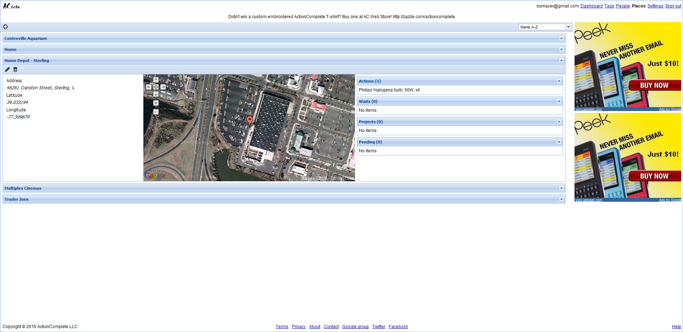
Task: Expand the Centreville Aquarium place
Action: (x=561, y=38)
